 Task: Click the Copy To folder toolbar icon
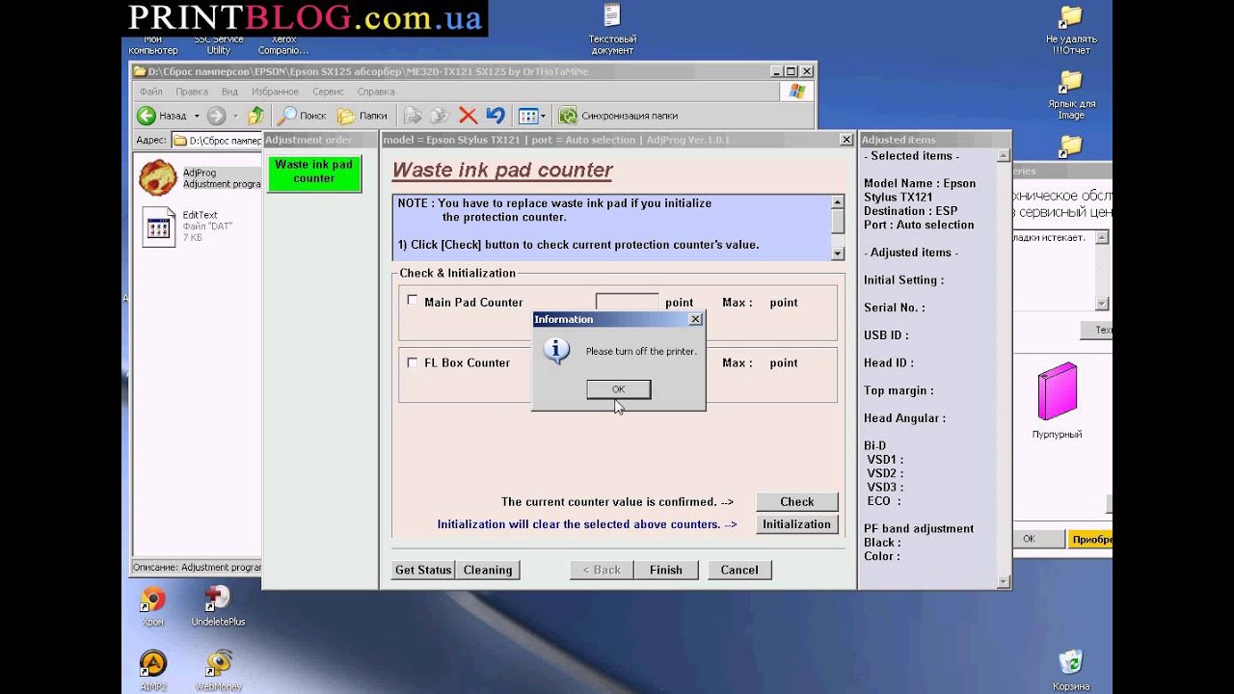point(440,116)
